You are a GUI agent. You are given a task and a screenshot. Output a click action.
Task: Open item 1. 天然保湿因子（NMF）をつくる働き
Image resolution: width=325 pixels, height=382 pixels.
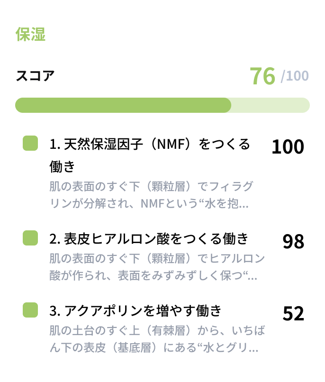click(150, 144)
